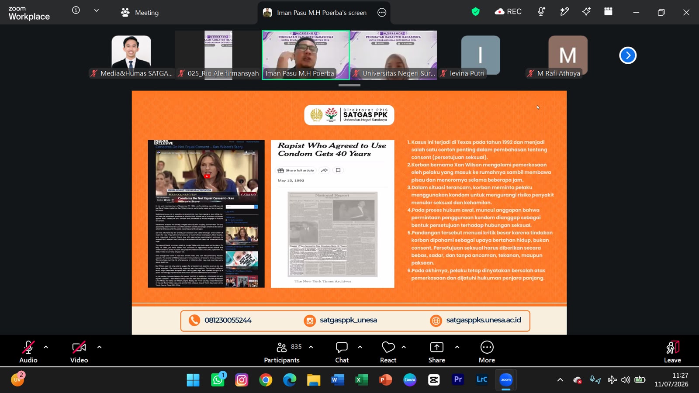Viewport: 699px width, 393px height.
Task: Open the Chat panel
Action: (x=342, y=352)
